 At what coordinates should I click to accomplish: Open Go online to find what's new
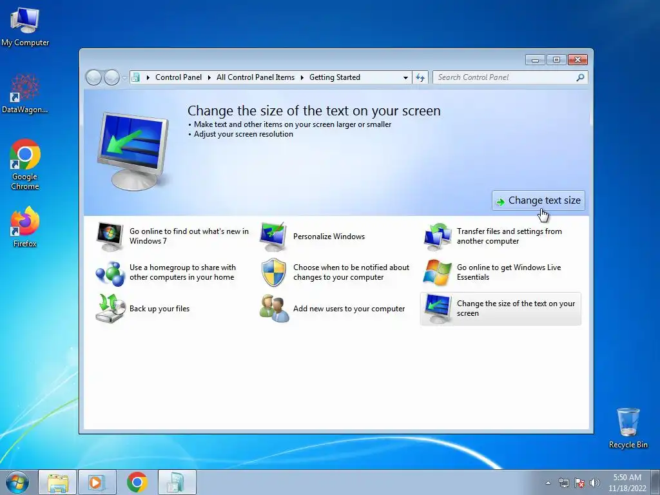click(189, 236)
